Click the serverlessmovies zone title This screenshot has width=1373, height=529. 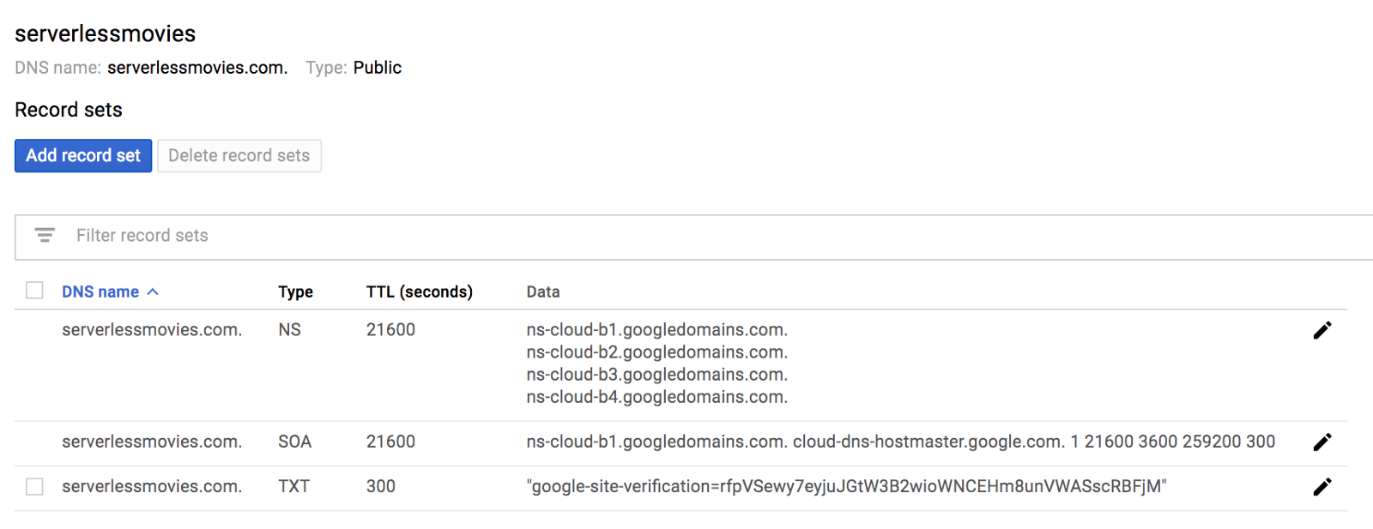(x=106, y=33)
